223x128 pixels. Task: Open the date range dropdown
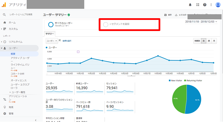point(201,22)
